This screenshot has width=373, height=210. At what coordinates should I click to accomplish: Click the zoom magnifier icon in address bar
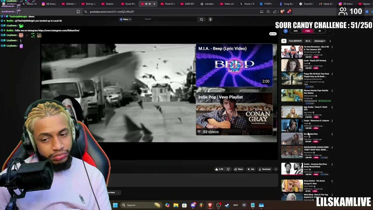pos(268,12)
